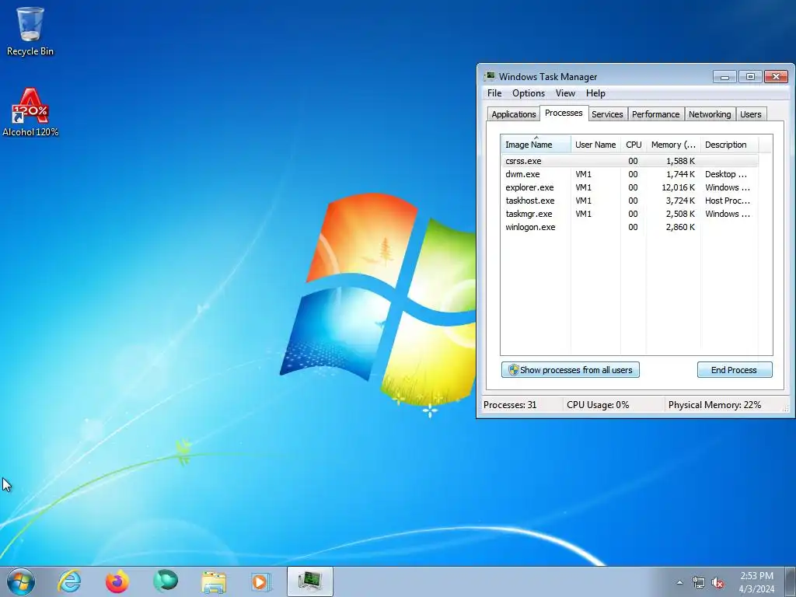Select the explorer.exe process row

point(630,187)
